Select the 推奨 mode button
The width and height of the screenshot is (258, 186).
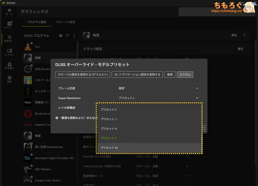tap(170, 75)
